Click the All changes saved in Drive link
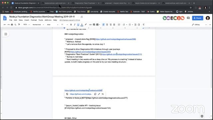This screenshot has width=213, height=120. [x=70, y=20]
